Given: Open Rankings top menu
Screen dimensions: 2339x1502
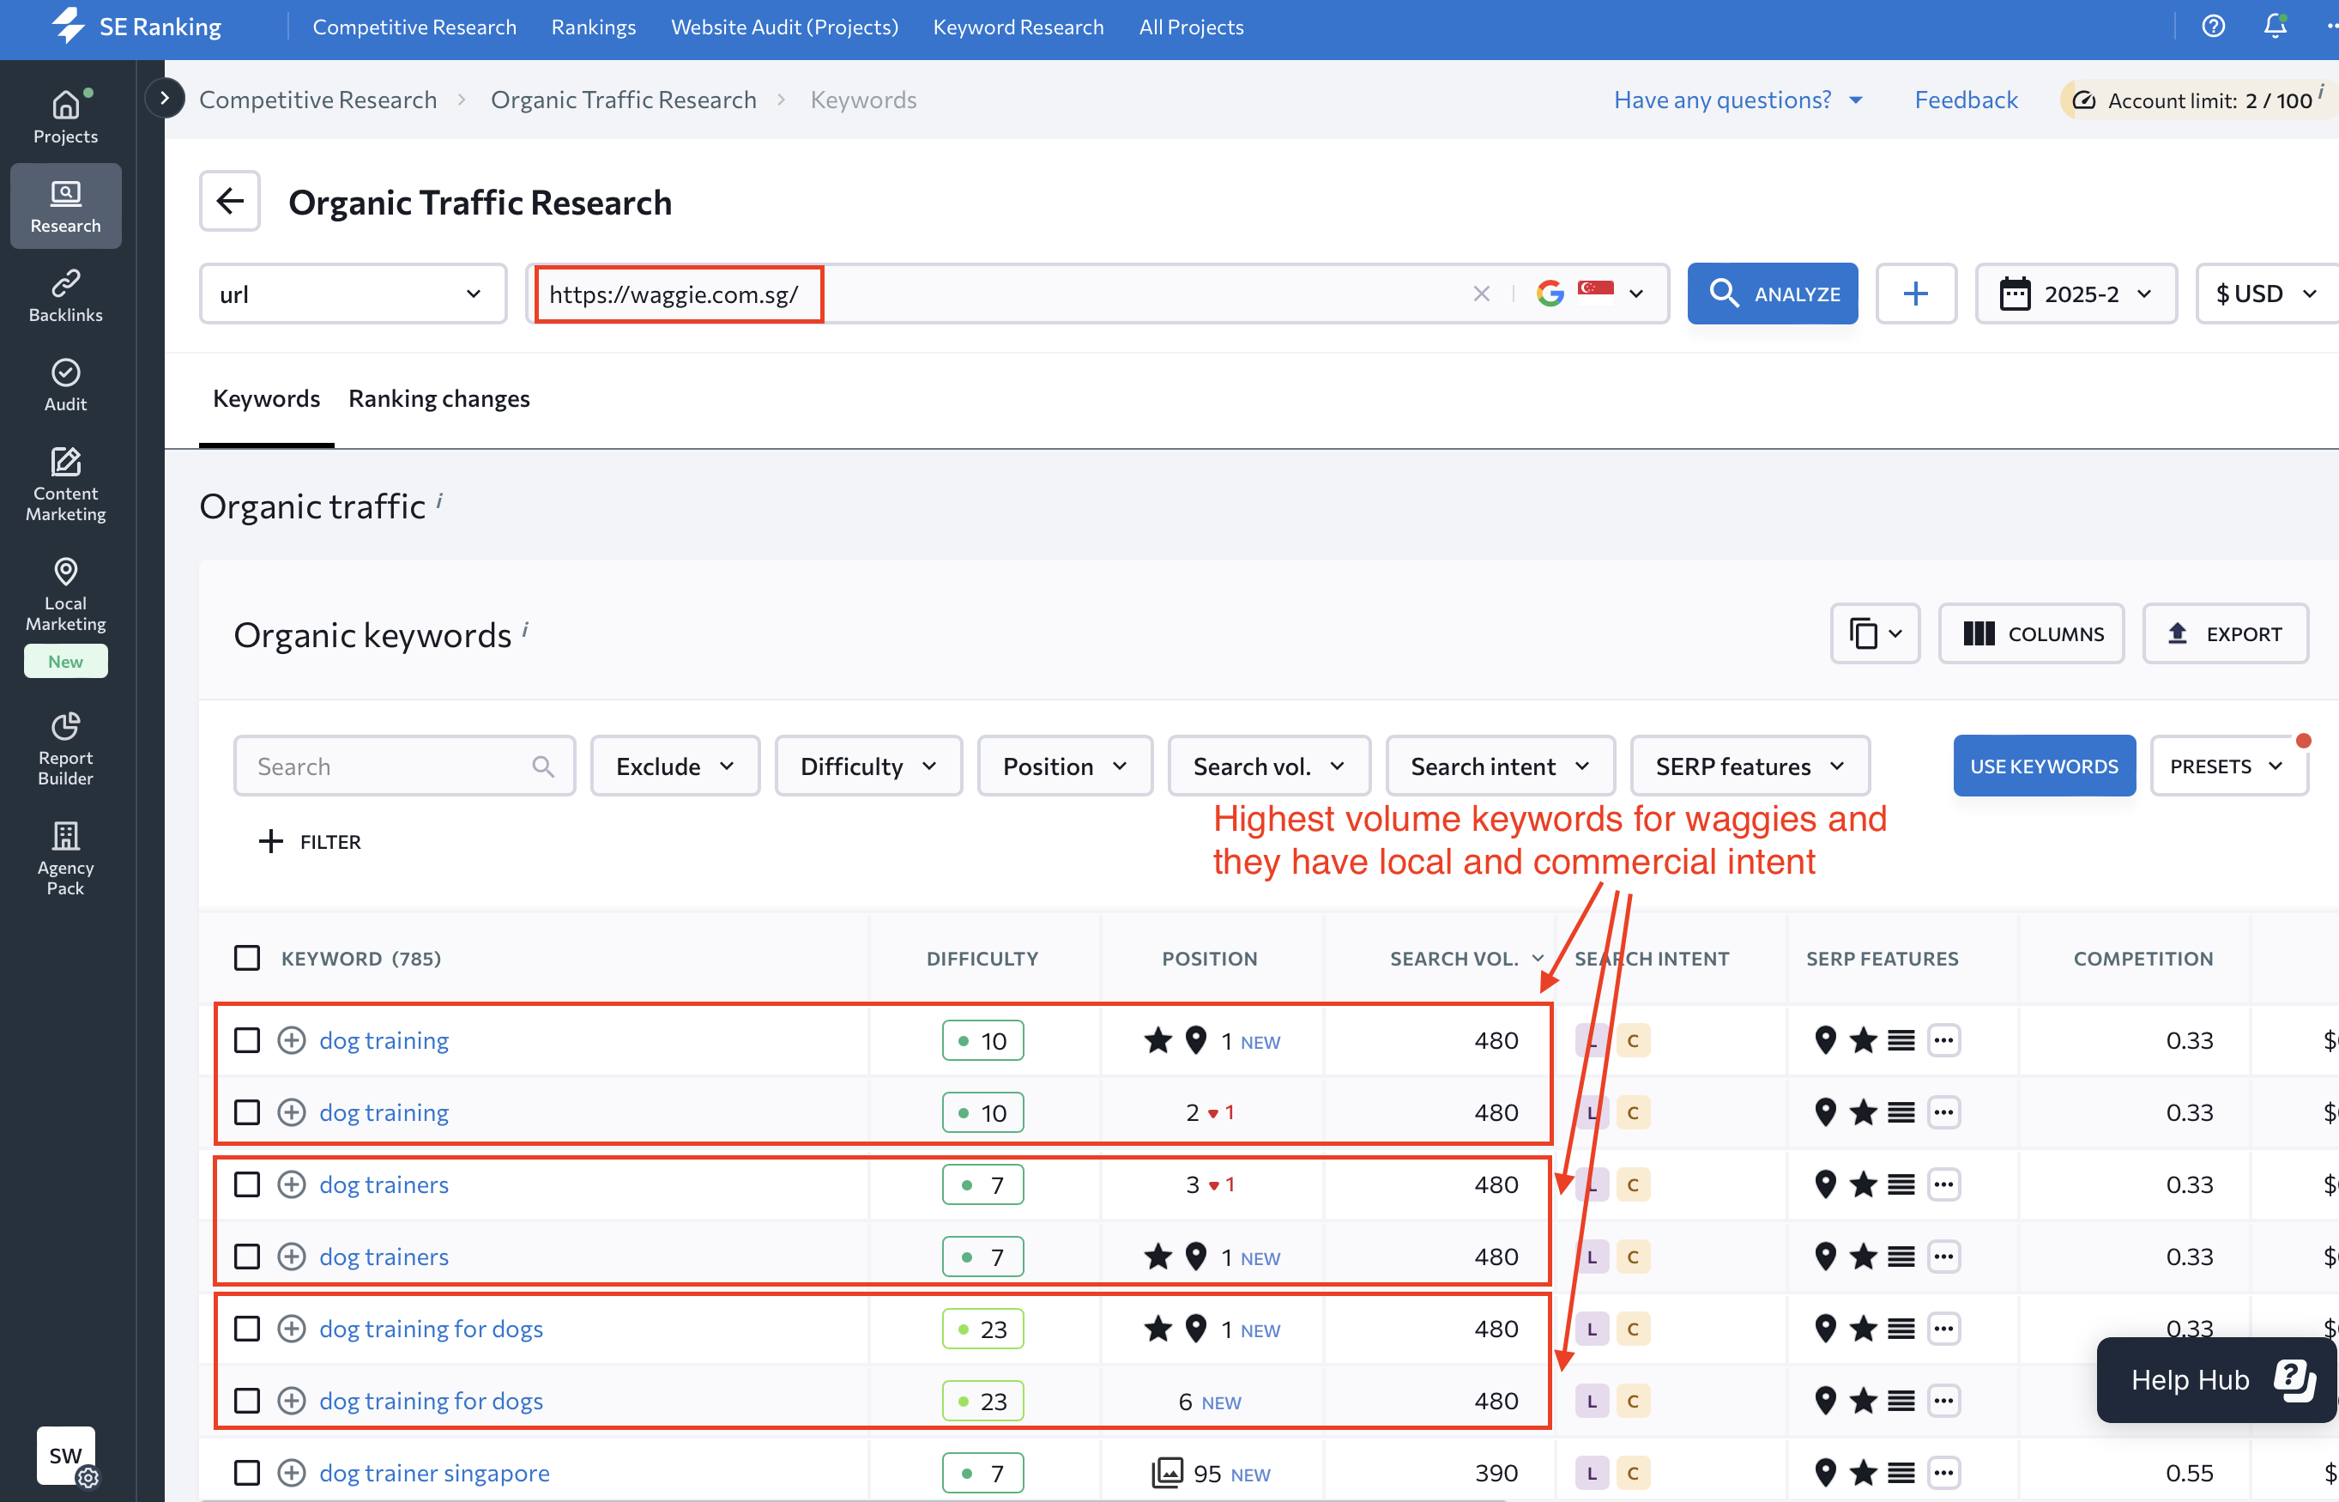Looking at the screenshot, I should point(594,27).
